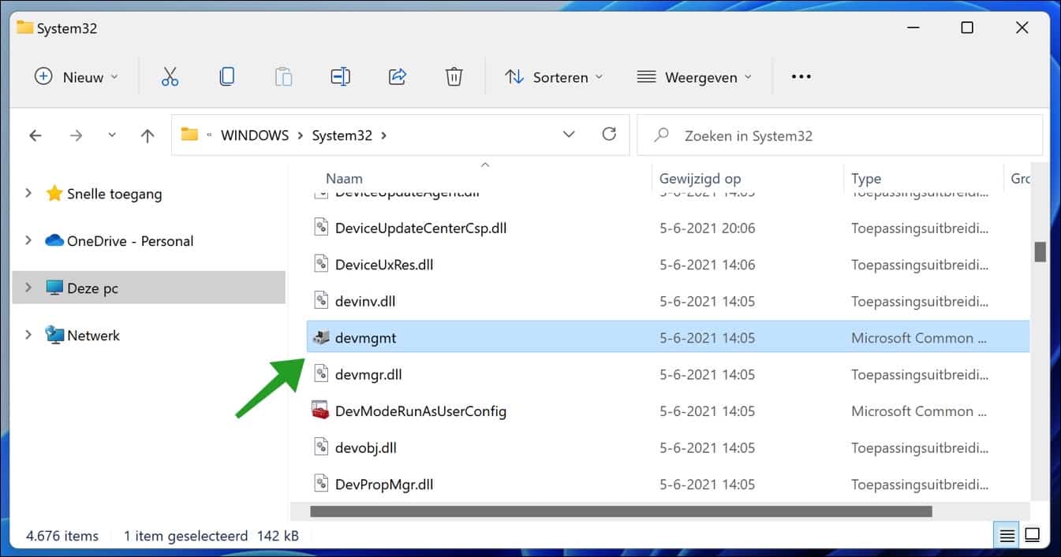1061x557 pixels.
Task: Go forward with the right arrow
Action: (x=76, y=136)
